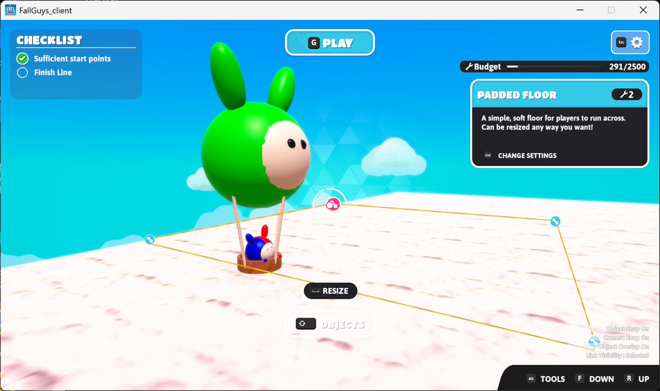Open settings via the gear icon

(x=636, y=42)
